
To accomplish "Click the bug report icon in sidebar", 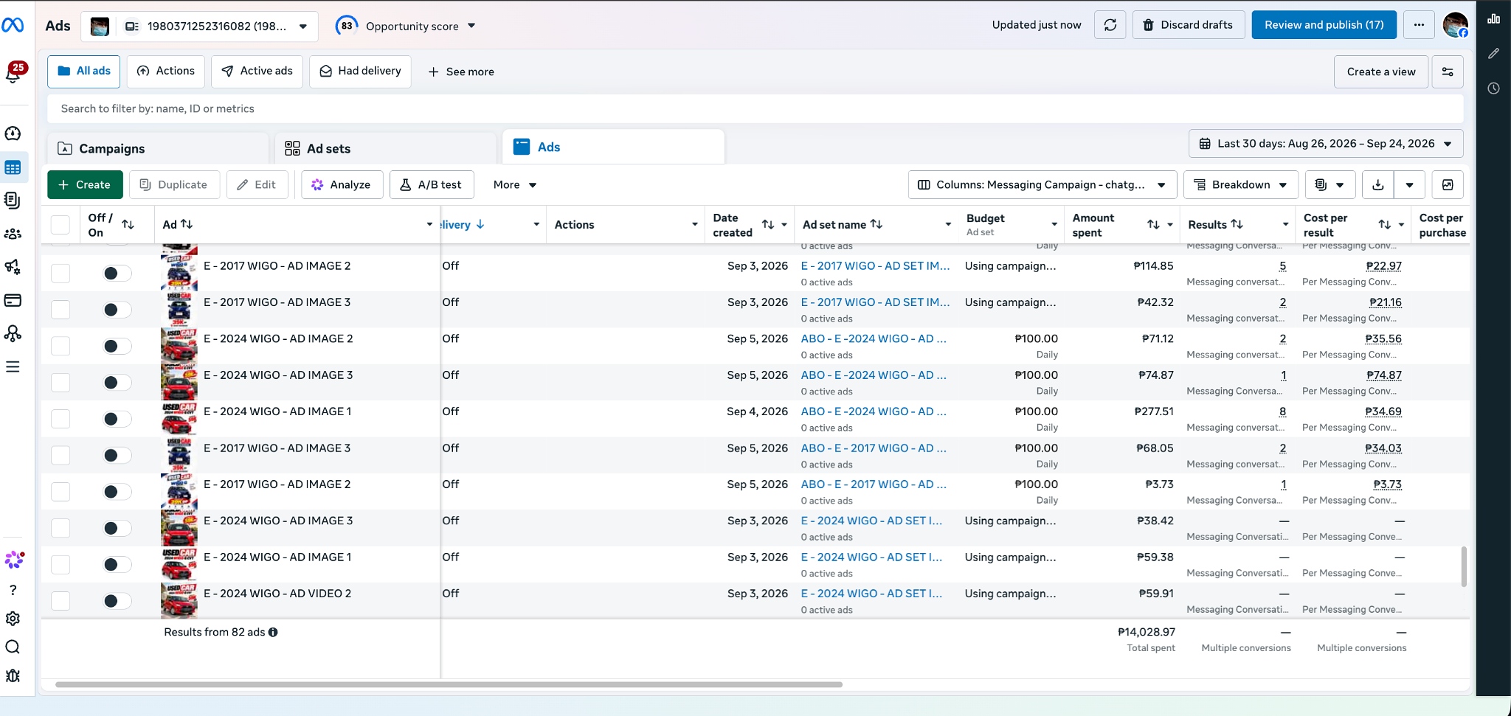I will click(13, 676).
